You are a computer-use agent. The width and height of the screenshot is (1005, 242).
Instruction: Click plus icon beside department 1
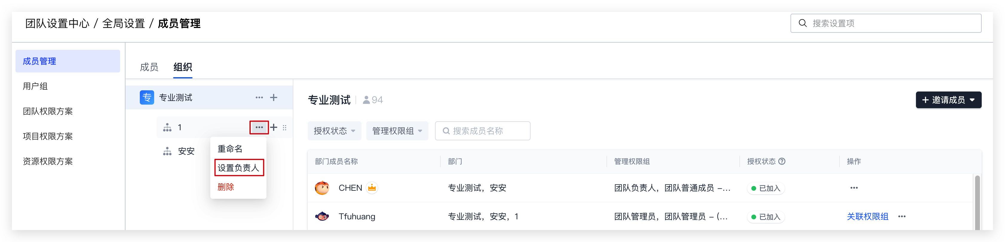coord(274,128)
